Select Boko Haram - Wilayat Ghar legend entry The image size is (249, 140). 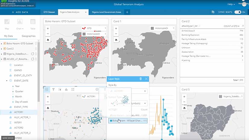(x=128, y=121)
